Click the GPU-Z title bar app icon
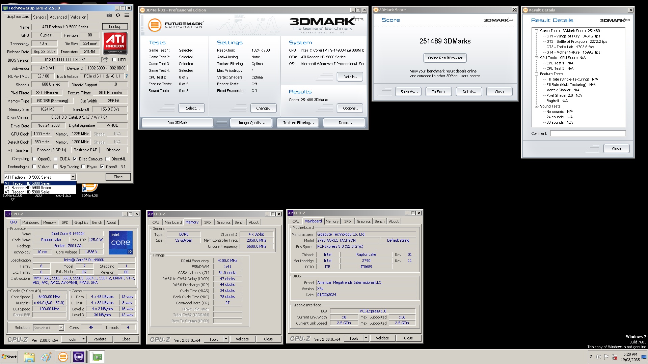 click(6, 8)
